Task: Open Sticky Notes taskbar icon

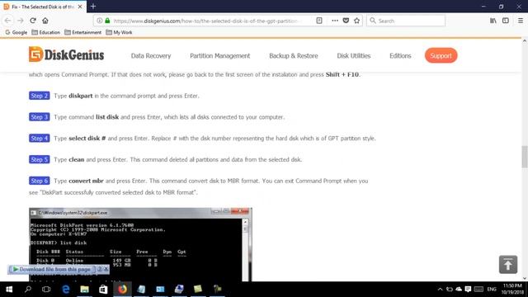Action: tap(198, 289)
